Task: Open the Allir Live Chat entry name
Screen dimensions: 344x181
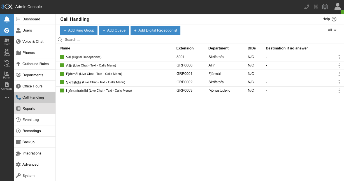Action: tap(91, 65)
